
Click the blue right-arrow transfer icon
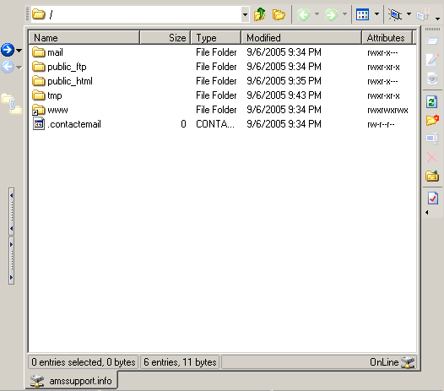pyautogui.click(x=8, y=50)
